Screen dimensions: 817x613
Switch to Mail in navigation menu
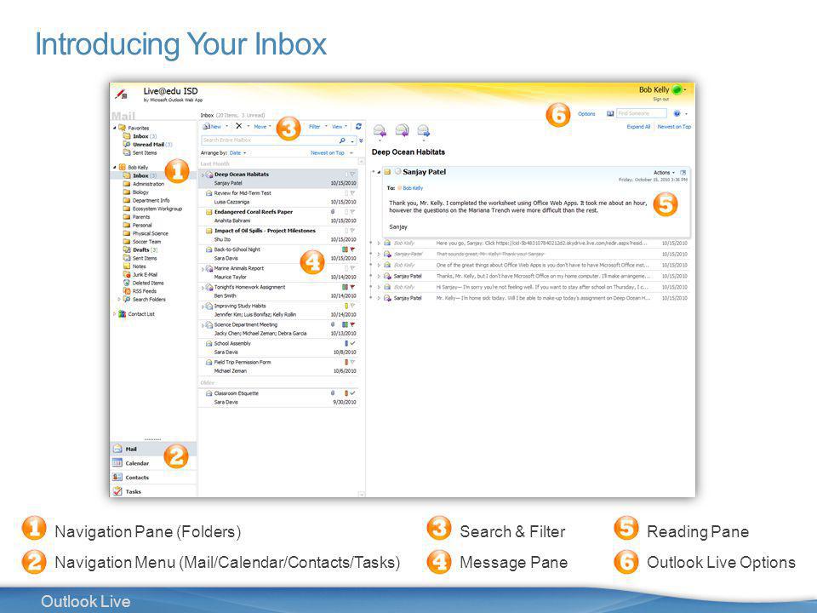click(x=153, y=449)
